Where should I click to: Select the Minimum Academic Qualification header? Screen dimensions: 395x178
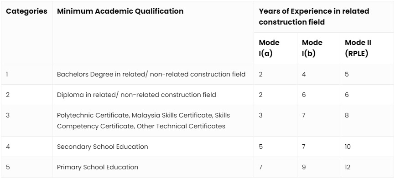[120, 11]
